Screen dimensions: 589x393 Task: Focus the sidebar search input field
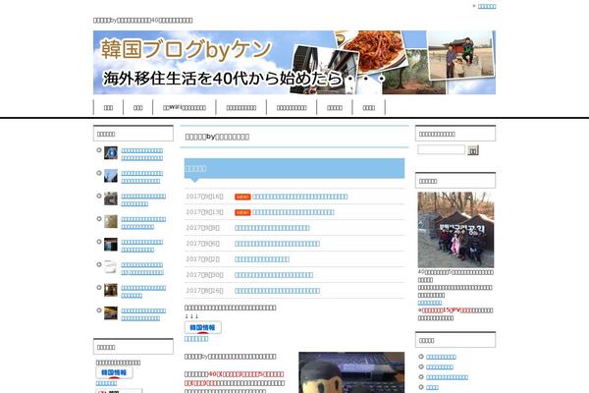click(441, 149)
